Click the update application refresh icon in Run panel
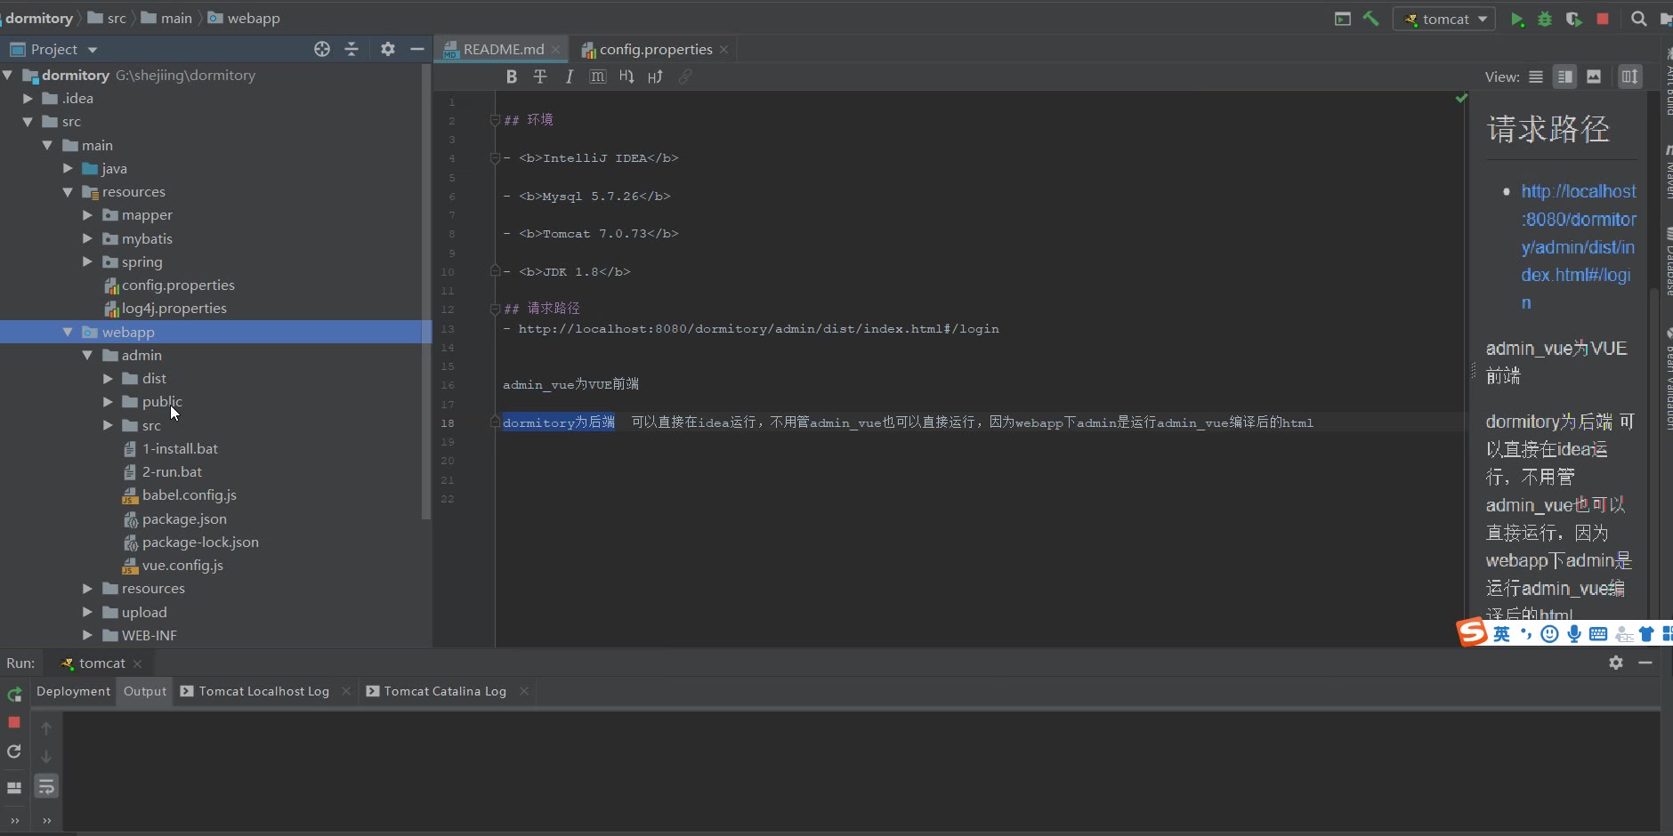The height and width of the screenshot is (836, 1673). (x=14, y=752)
